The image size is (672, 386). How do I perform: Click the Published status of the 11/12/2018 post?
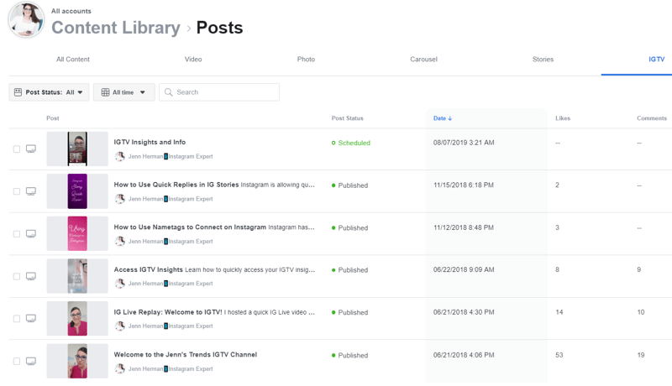[x=349, y=227]
